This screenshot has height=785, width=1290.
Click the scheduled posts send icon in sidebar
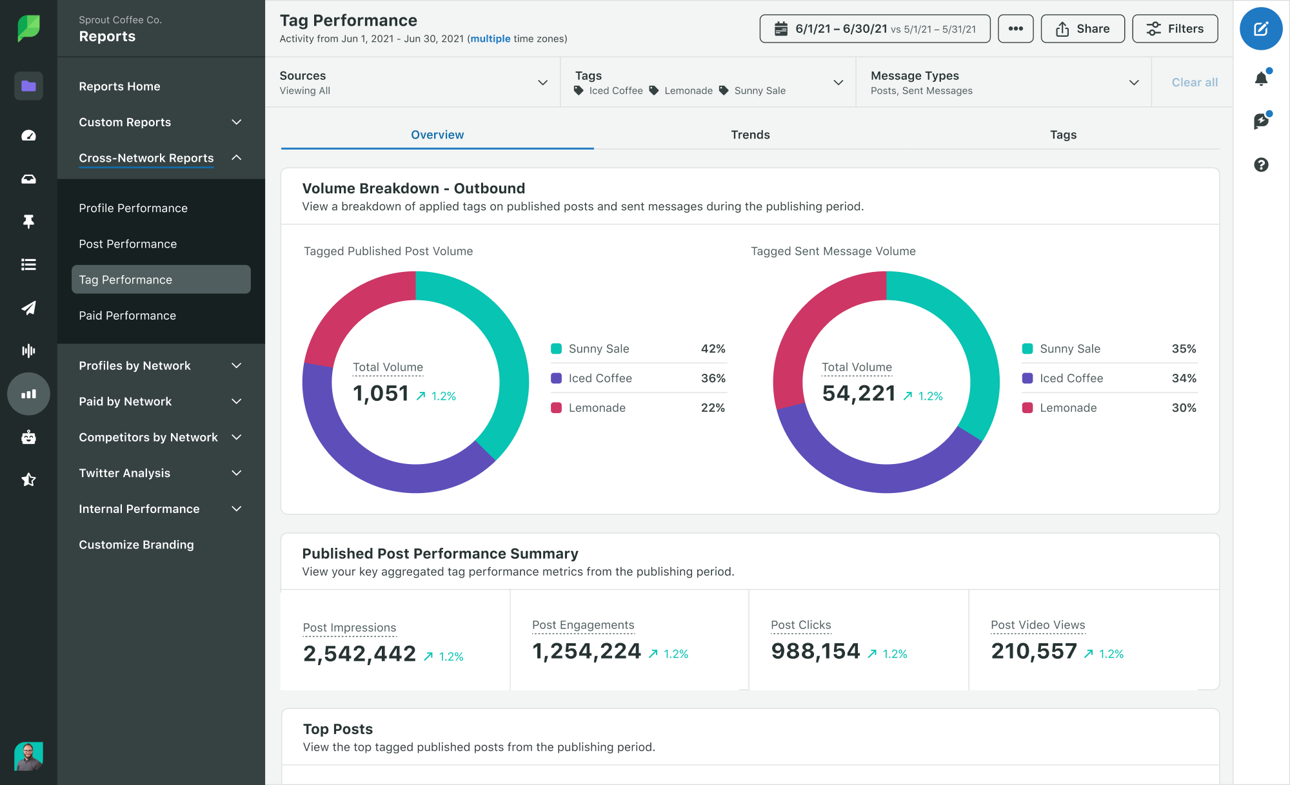click(26, 307)
